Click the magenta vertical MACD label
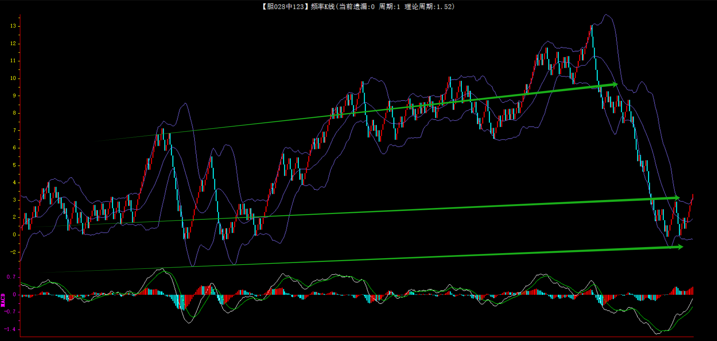Screen dimensions: 717x341 pyautogui.click(x=3, y=300)
